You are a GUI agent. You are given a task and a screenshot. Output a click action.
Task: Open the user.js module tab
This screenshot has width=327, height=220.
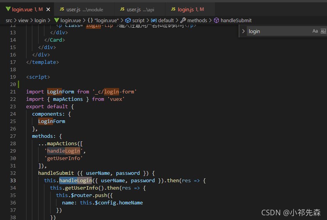[x=84, y=9]
